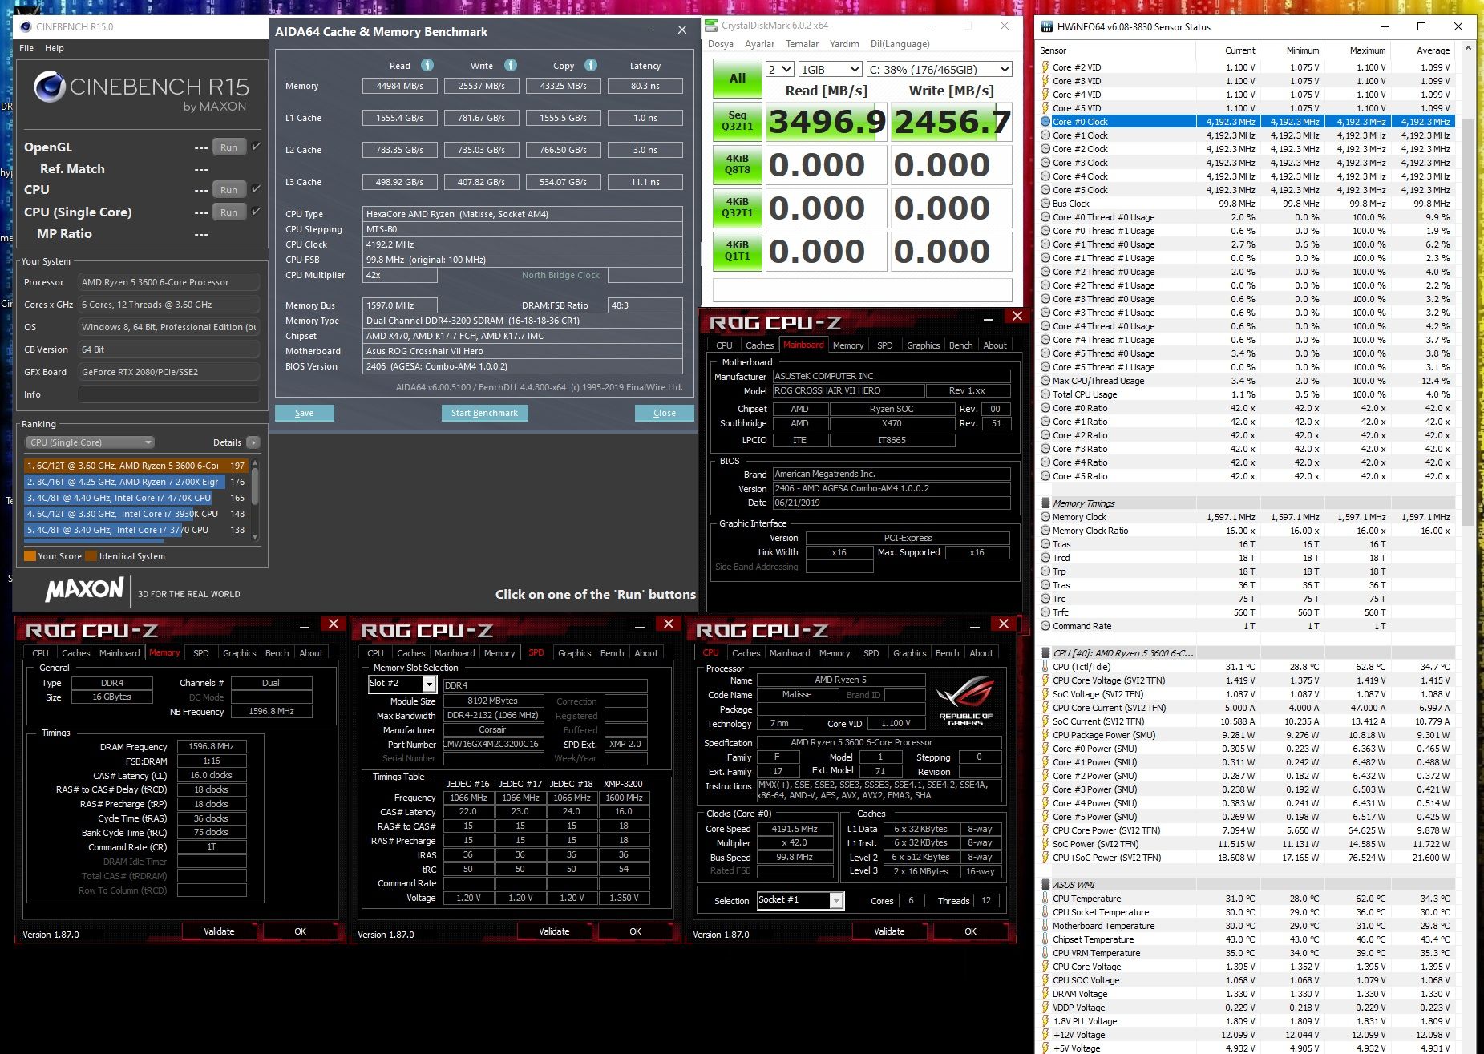Image resolution: width=1484 pixels, height=1054 pixels.
Task: Click Start Benchmark in AIDA64
Action: tap(484, 413)
